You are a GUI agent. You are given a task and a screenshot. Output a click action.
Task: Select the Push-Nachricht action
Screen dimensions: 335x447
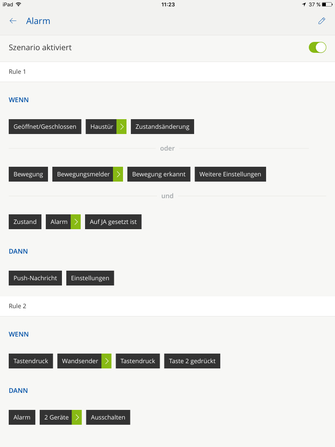click(35, 278)
